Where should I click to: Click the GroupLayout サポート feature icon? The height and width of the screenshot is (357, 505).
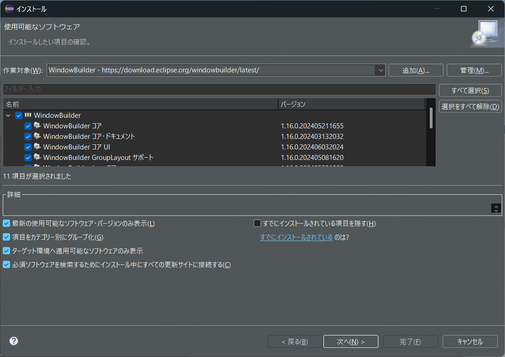click(37, 157)
